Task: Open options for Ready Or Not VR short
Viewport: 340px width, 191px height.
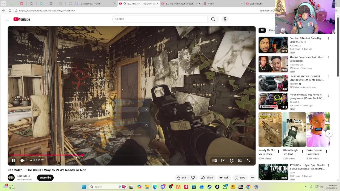Action: pos(278,152)
